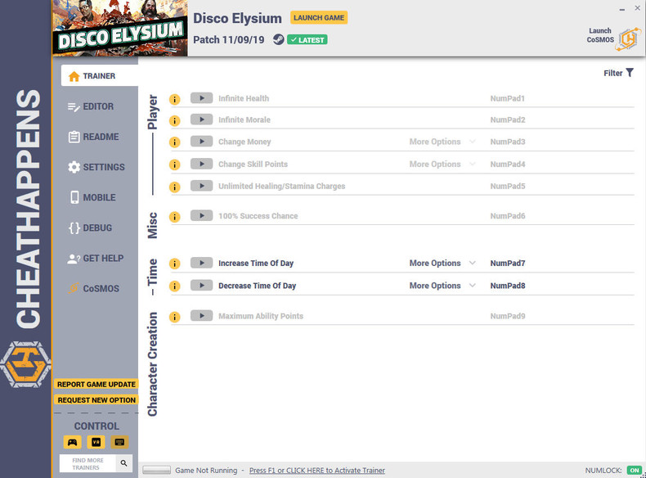This screenshot has width=646, height=478.
Task: Click the Filter funnel icon
Action: point(630,73)
